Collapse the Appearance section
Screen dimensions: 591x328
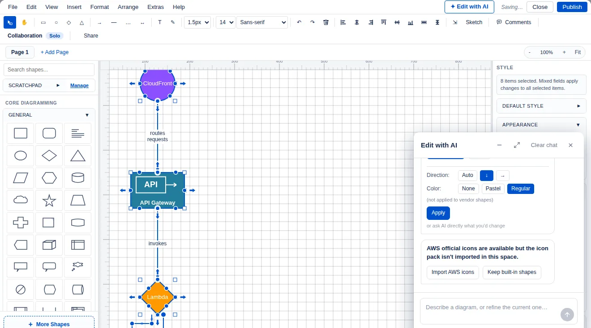click(541, 125)
